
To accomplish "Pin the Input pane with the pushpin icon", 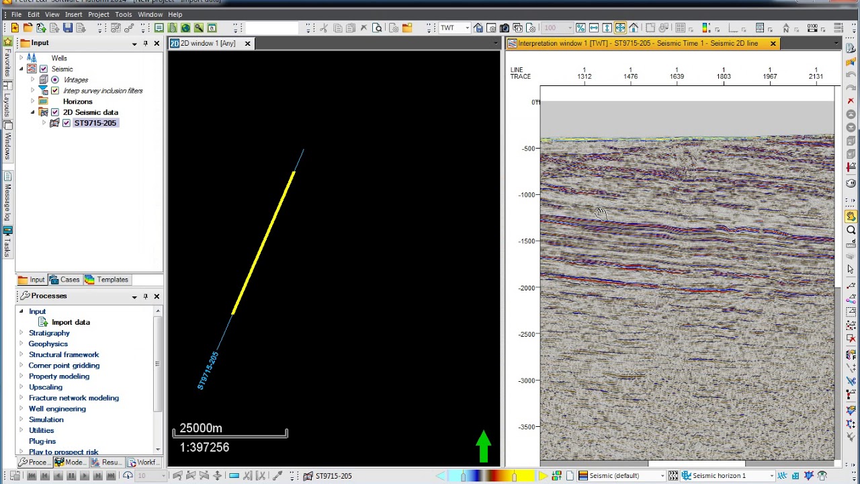I will click(x=145, y=43).
